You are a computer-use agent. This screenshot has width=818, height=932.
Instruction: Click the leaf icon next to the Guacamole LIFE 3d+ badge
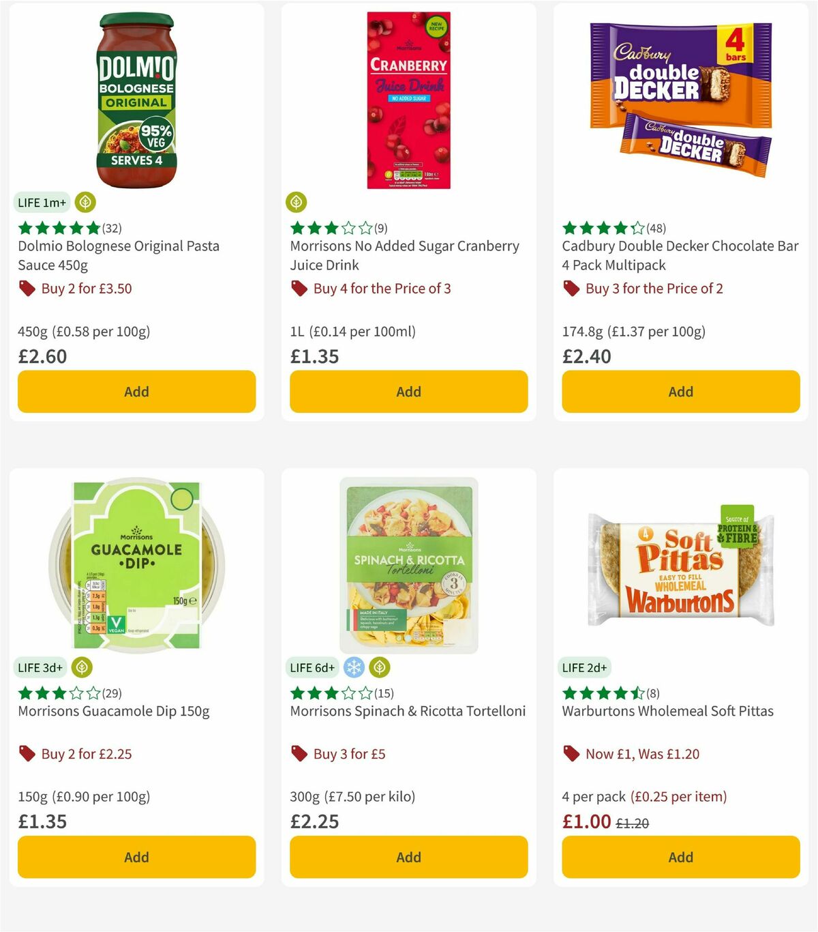83,667
